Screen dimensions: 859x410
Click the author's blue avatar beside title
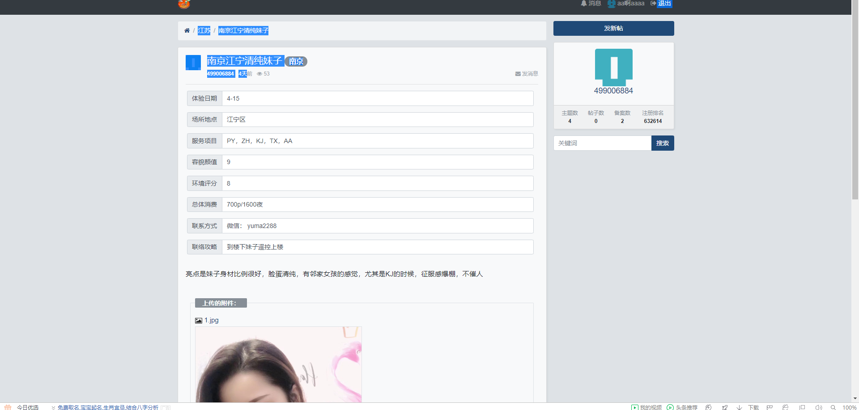click(x=193, y=63)
